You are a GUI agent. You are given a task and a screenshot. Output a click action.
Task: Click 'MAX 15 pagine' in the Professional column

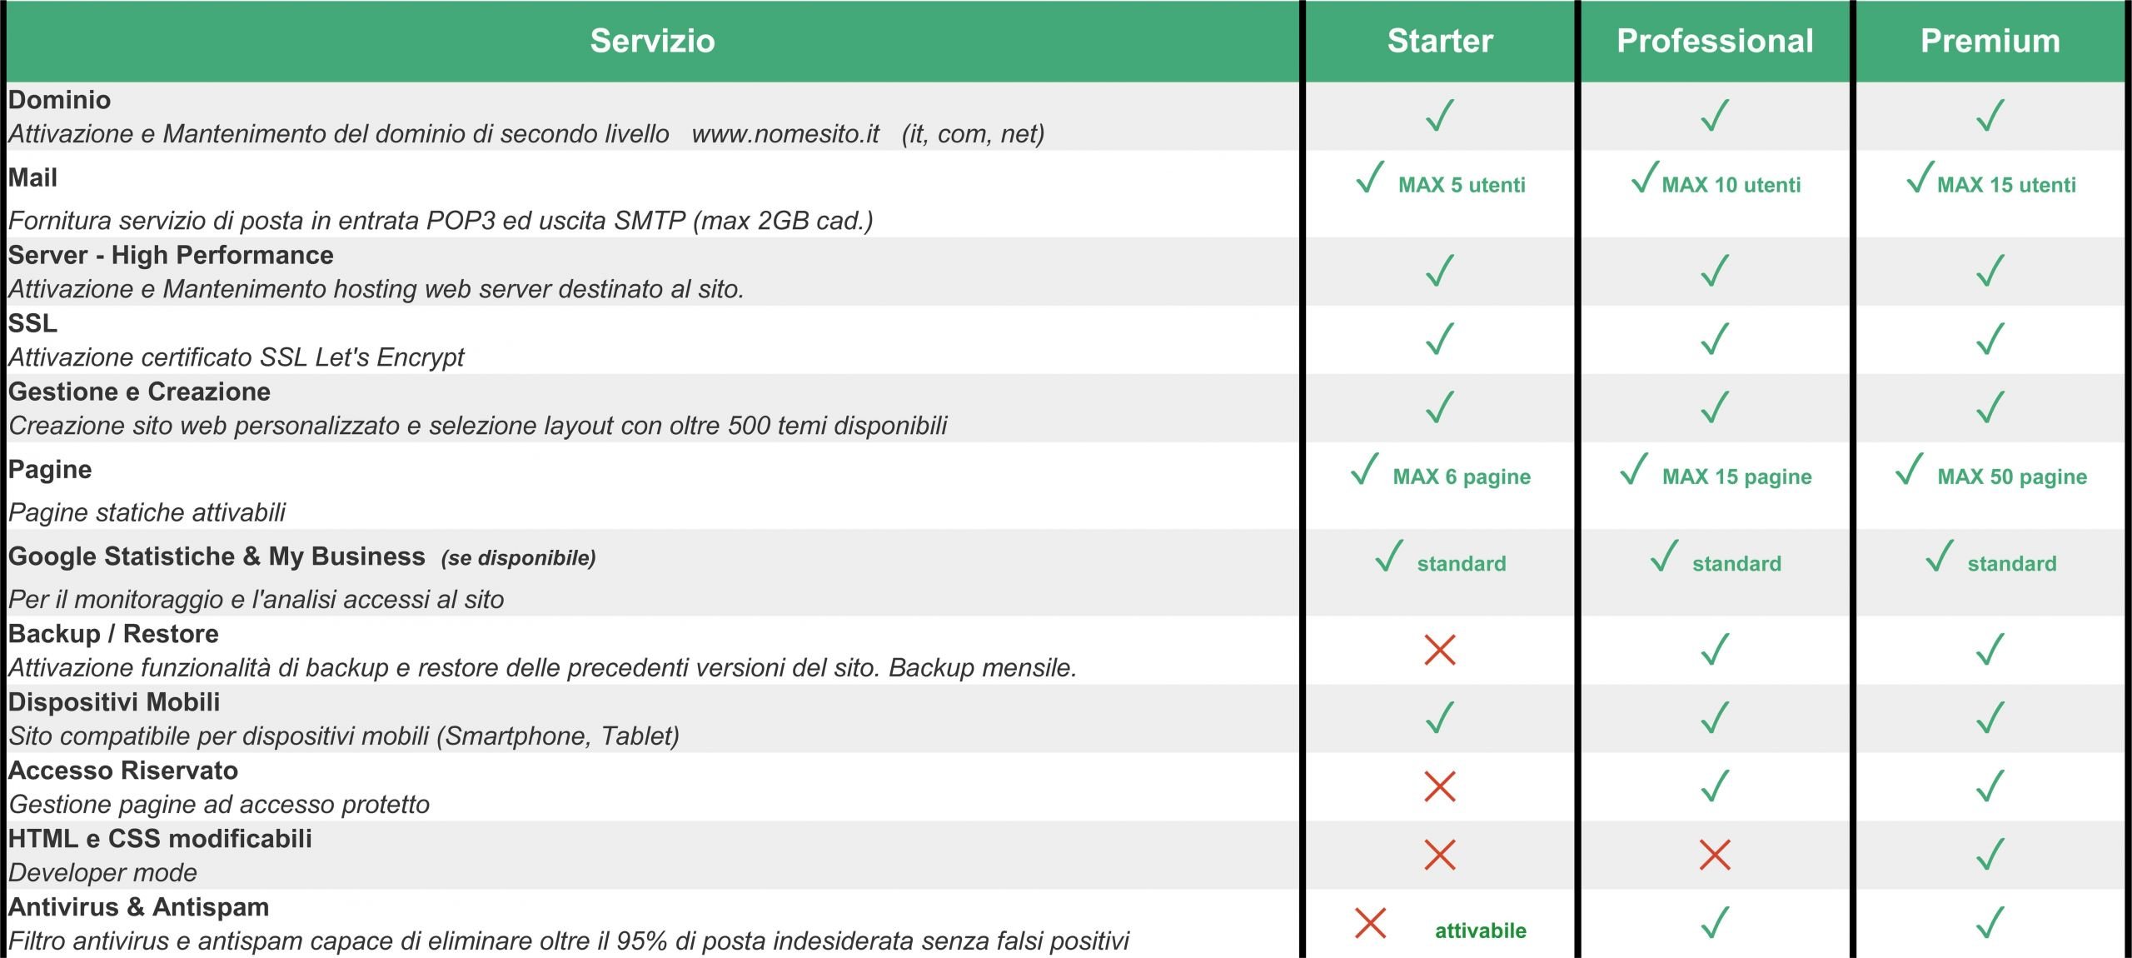tap(1737, 477)
